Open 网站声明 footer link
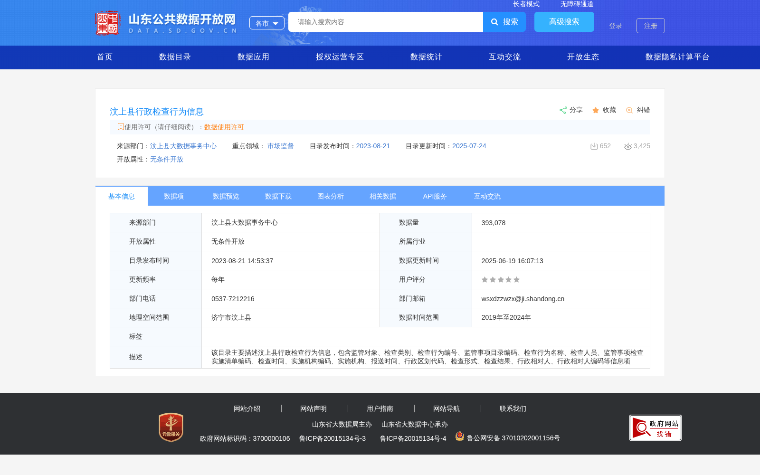This screenshot has width=760, height=475. pos(313,408)
